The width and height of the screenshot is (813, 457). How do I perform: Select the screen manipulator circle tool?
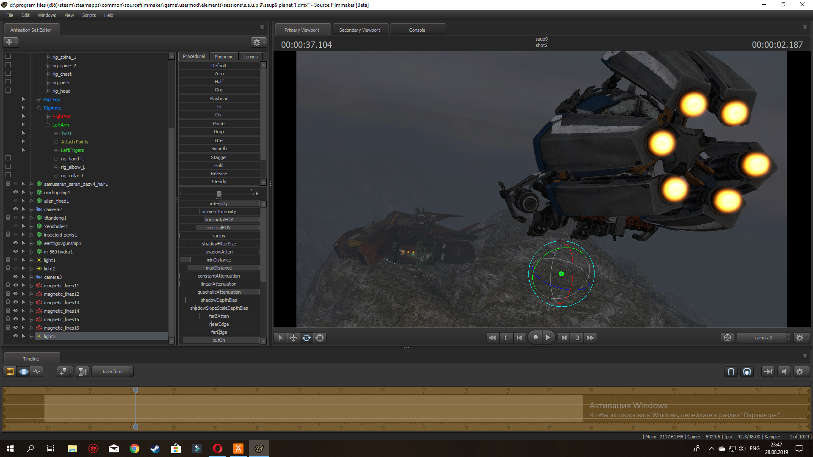(x=320, y=338)
